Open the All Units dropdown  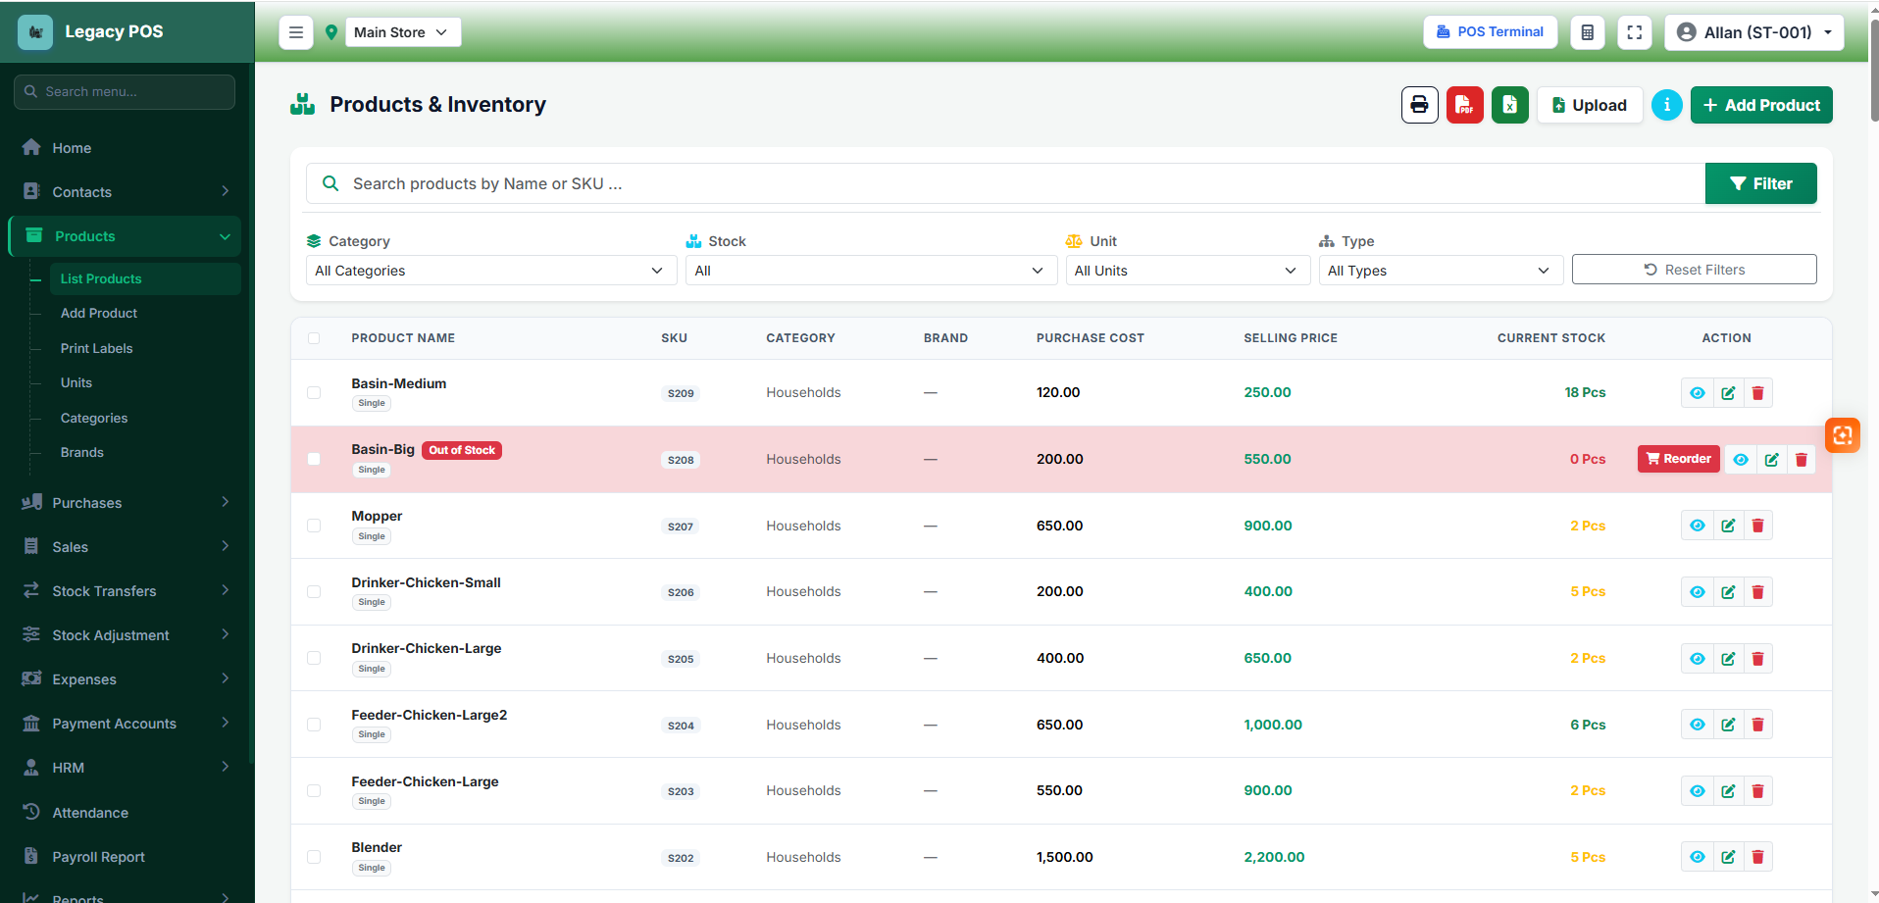click(x=1188, y=271)
